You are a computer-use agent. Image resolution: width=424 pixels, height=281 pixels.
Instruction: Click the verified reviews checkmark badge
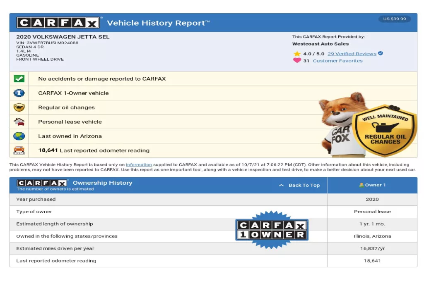point(381,54)
